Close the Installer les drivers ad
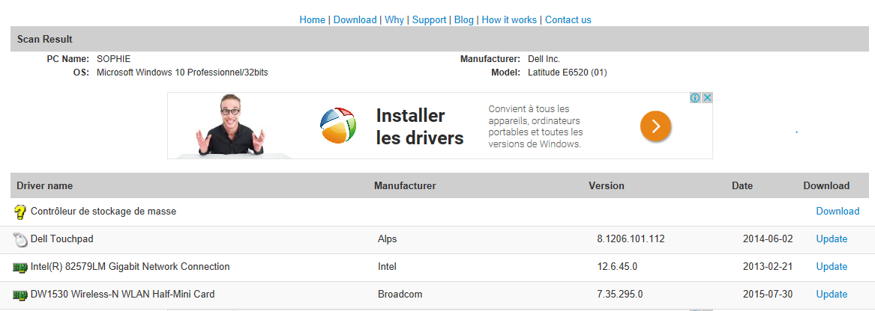875x311 pixels. (707, 98)
